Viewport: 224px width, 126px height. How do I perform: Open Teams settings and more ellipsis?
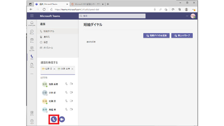click(187, 16)
